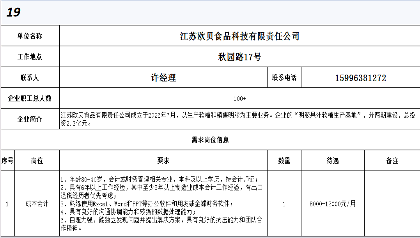
Task: Click the 工作地点 label cell
Action: [30, 57]
